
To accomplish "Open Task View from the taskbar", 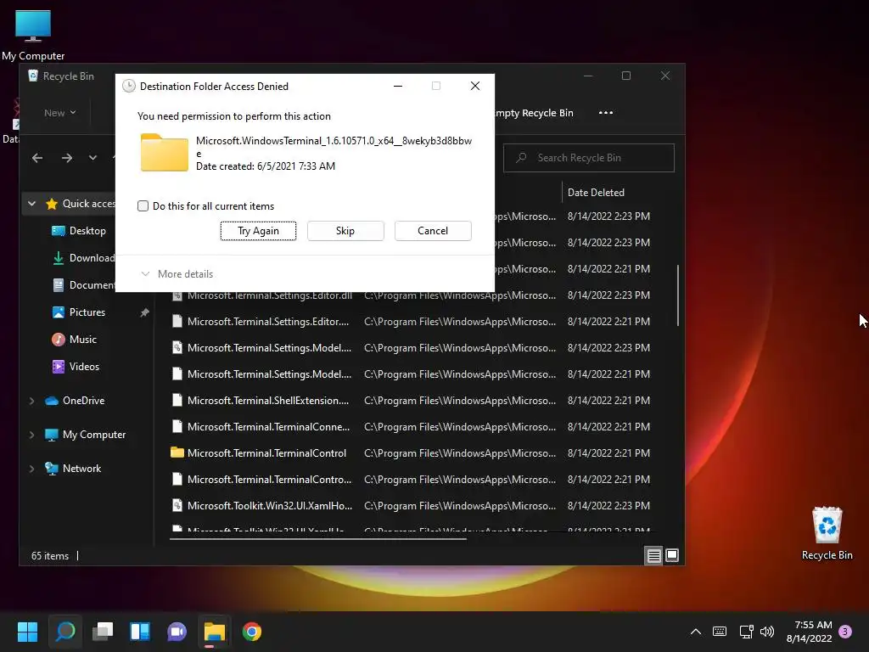I will [103, 632].
